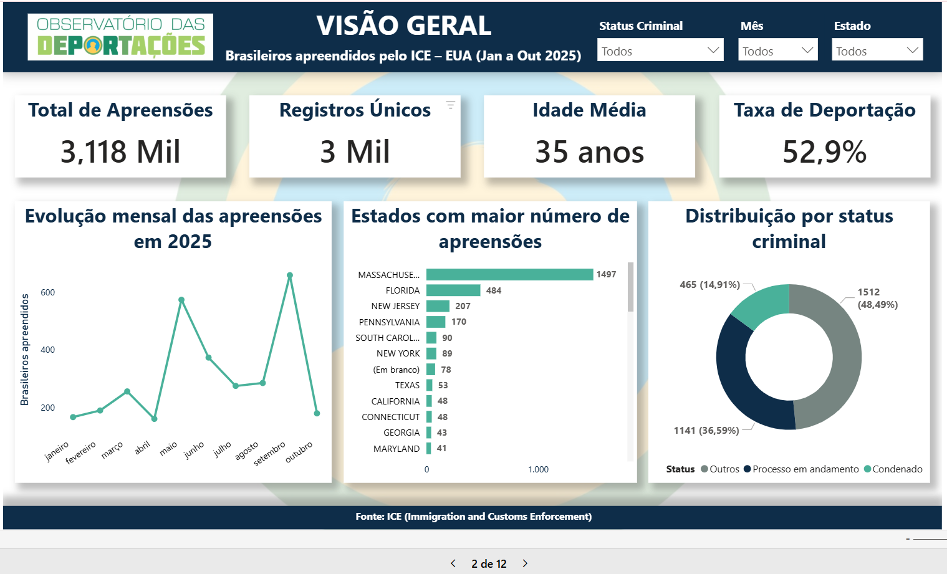
Task: Go to the next report page arrow
Action: (525, 563)
